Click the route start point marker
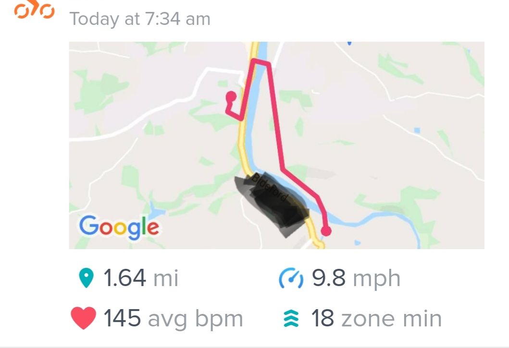Image resolution: width=509 pixels, height=348 pixels. click(231, 96)
